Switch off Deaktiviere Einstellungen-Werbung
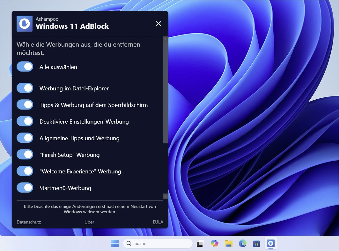 click(x=25, y=121)
